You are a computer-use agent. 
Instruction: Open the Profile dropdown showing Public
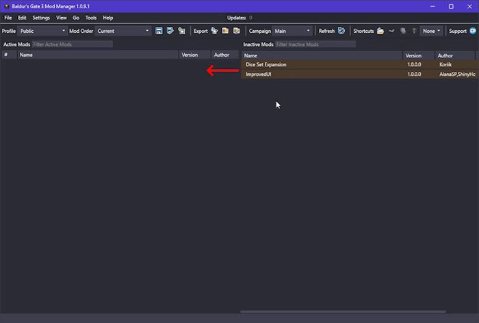tap(42, 31)
